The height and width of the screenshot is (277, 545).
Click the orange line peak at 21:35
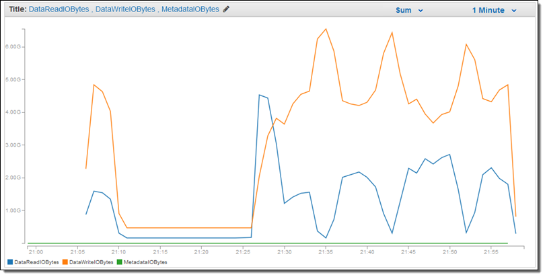[326, 29]
